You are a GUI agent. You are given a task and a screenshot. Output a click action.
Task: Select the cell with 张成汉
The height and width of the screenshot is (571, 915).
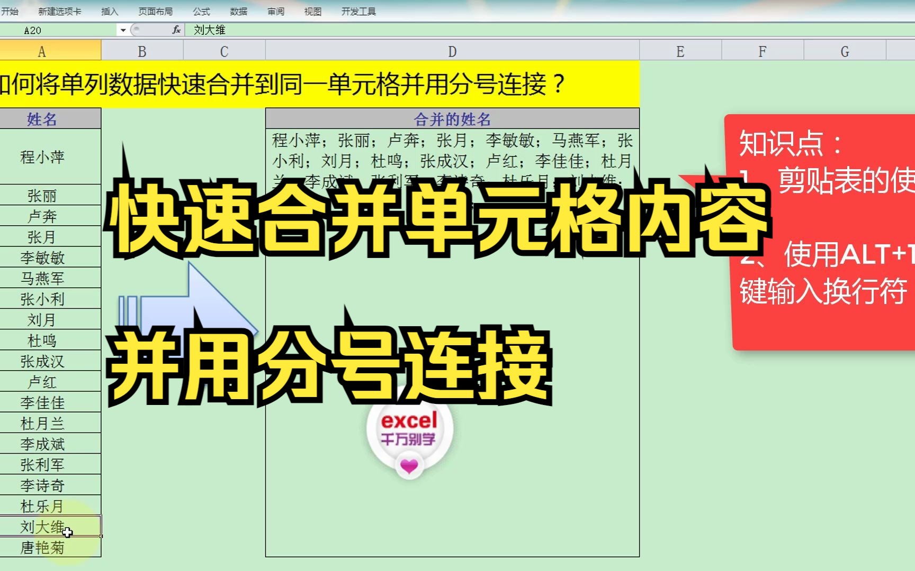tap(50, 361)
